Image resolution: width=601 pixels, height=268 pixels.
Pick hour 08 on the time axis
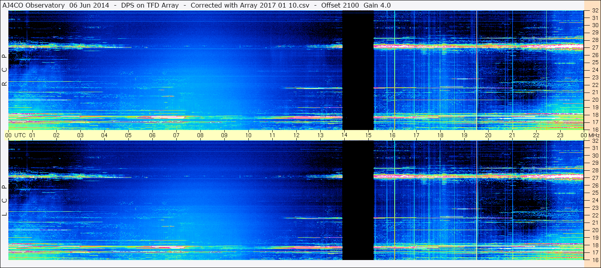pos(200,135)
